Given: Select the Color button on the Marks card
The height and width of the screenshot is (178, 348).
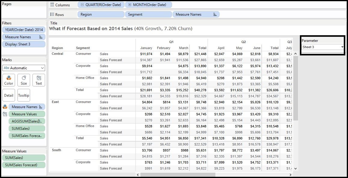Looking at the screenshot, I should (8, 80).
